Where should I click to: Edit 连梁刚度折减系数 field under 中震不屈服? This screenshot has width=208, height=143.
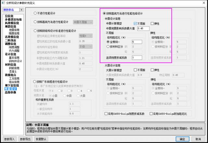(x=137, y=58)
